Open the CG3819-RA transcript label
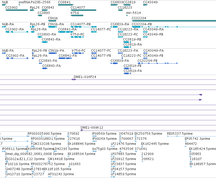Image resolution: width=216 pixels, height=178 pixels. pos(132,45)
